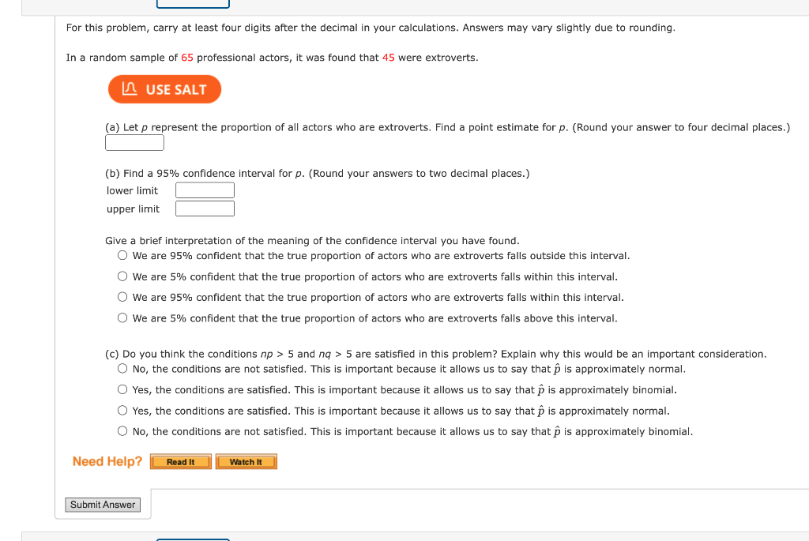Image resolution: width=809 pixels, height=541 pixels.
Task: Select 'No, conditions not satisfied... approximately binomial' option
Action: [122, 430]
